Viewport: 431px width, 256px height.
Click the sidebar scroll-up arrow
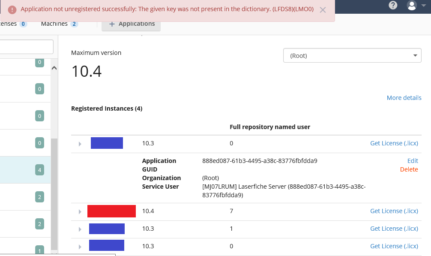(54, 68)
